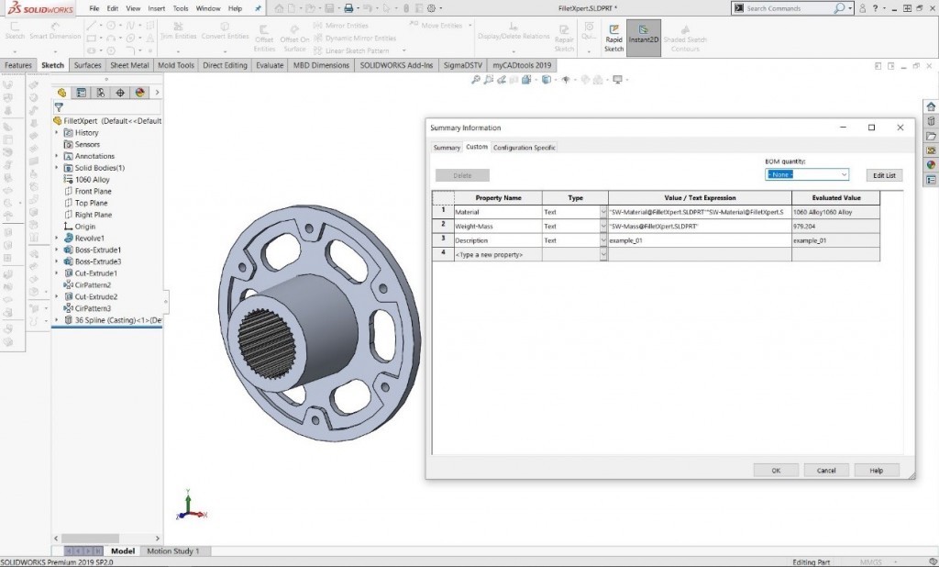Expand the Solid Bodies(1) node
939x567 pixels.
(57, 168)
